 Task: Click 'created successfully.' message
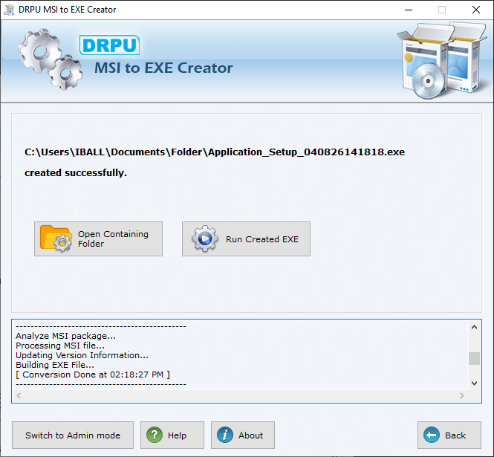(76, 172)
